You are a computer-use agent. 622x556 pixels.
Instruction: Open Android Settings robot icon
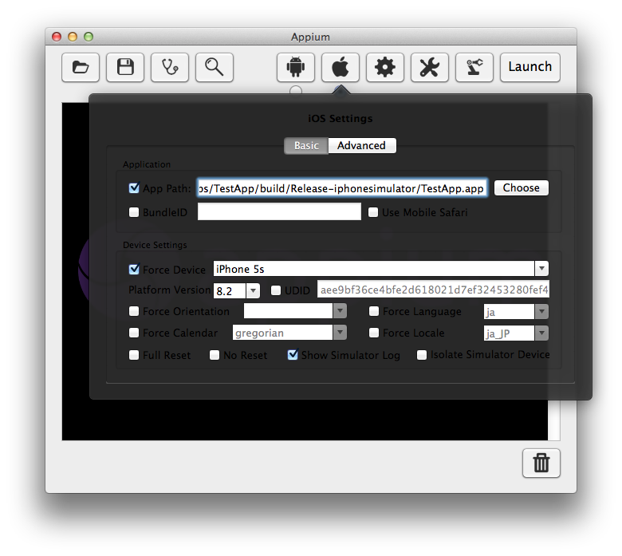[296, 67]
